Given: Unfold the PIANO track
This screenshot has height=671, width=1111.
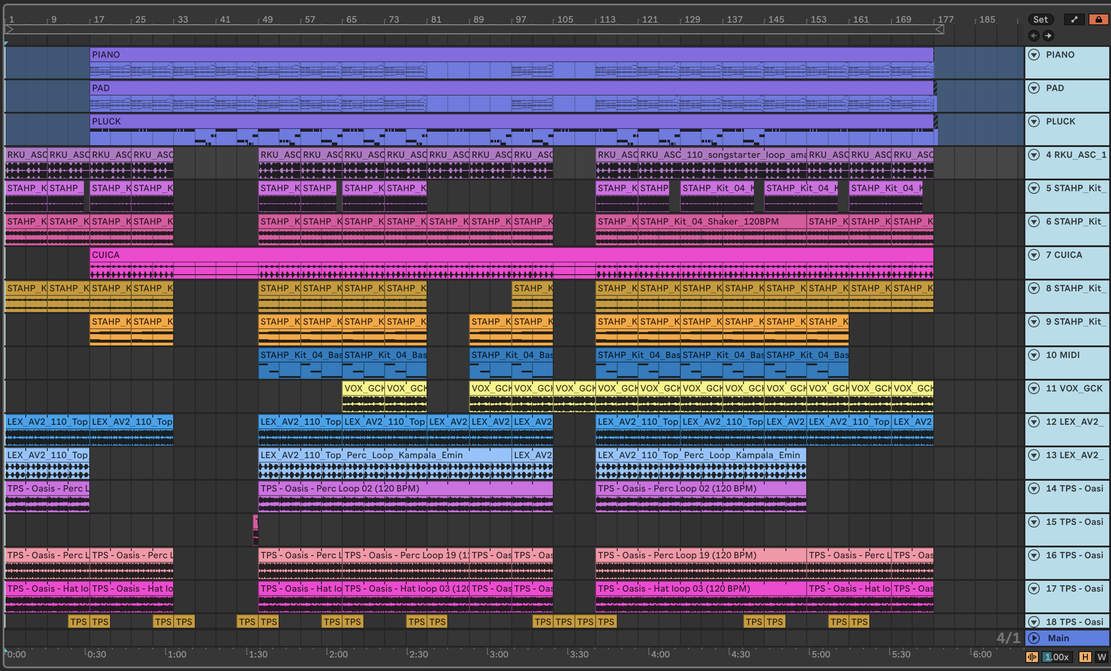Looking at the screenshot, I should click(x=1034, y=55).
